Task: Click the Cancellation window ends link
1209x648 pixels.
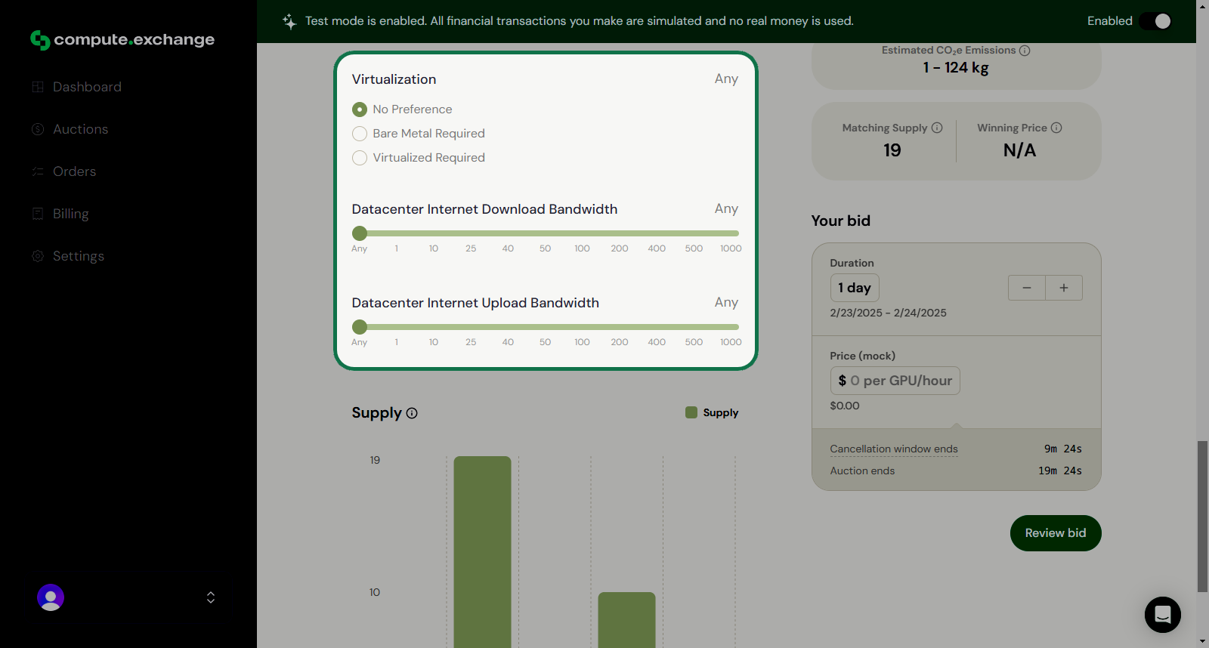Action: coord(894,449)
